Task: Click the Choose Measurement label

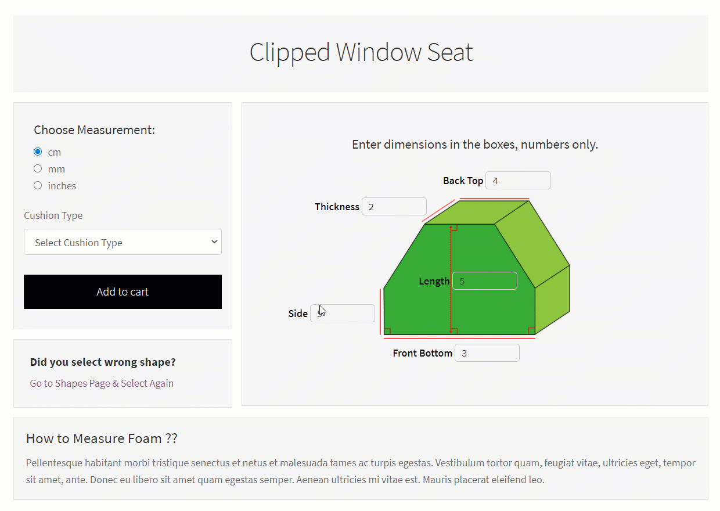Action: (x=94, y=130)
